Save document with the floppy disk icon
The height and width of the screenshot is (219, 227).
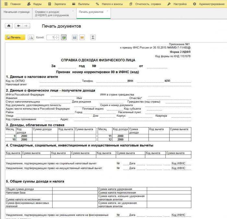[x=75, y=37]
